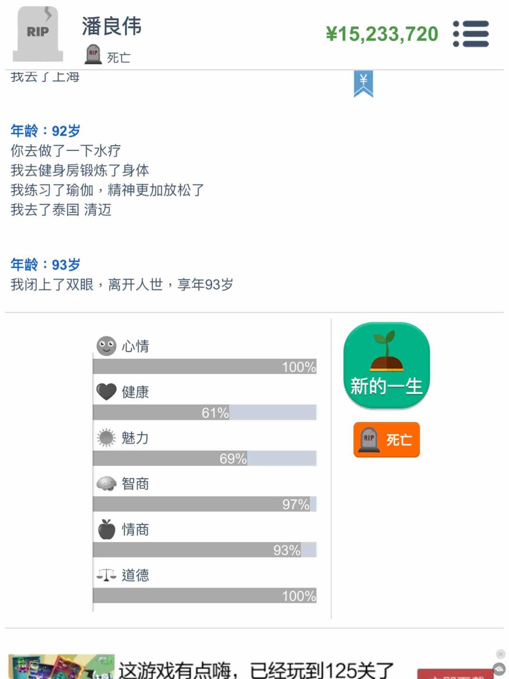The width and height of the screenshot is (509, 679).
Task: Click the orange 死亡 button
Action: pyautogui.click(x=386, y=439)
